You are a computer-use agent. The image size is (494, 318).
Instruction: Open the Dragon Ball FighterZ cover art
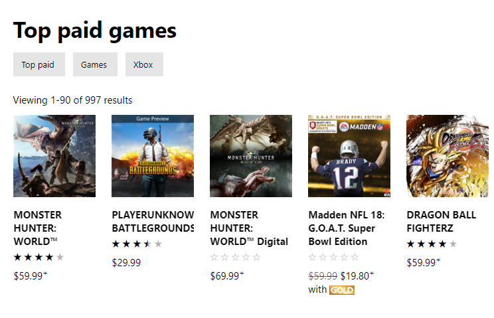[448, 156]
